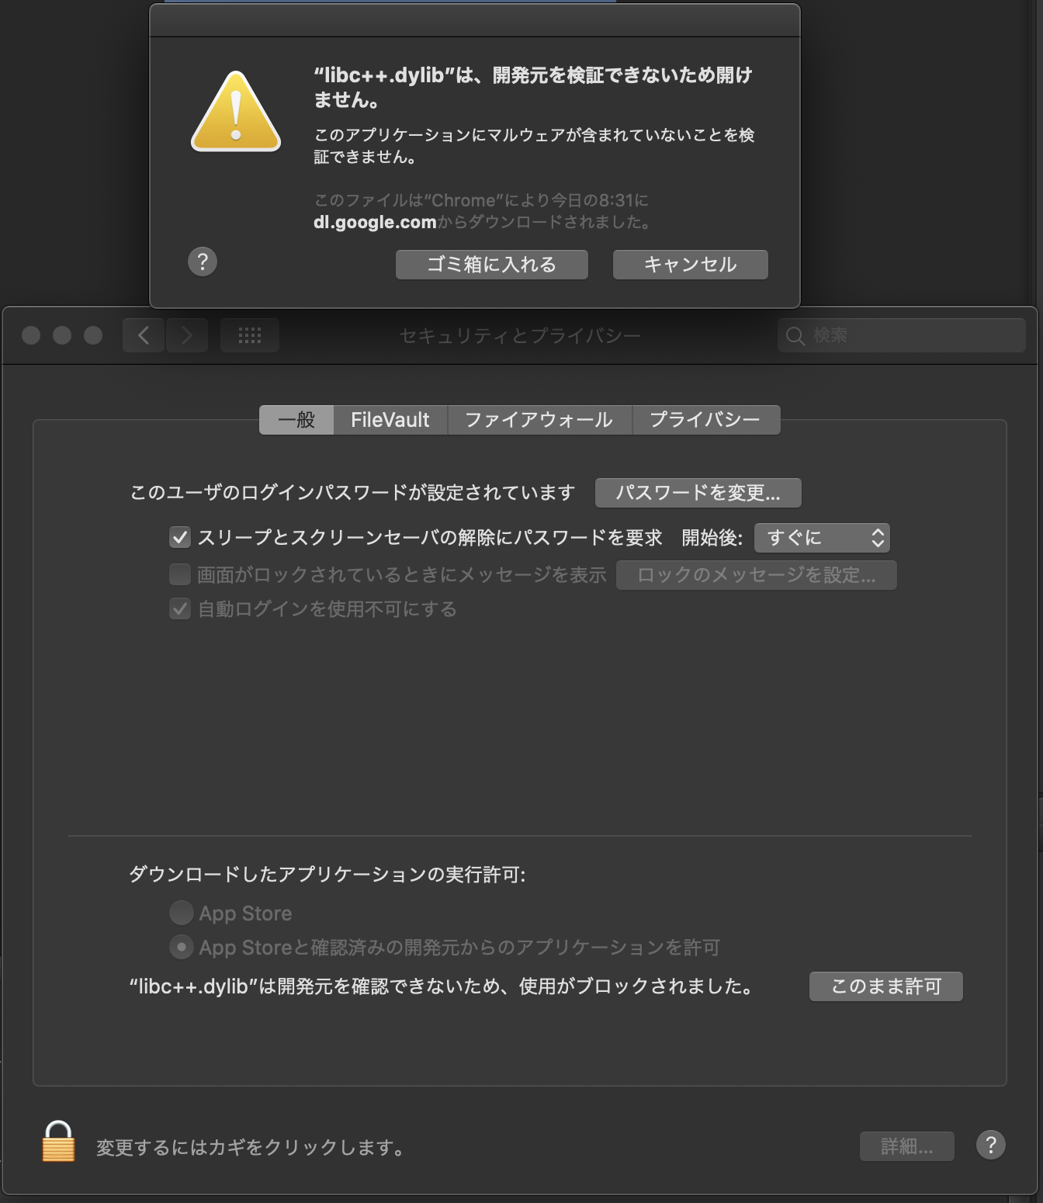
Task: Toggle the 画面がロックされているとき message checkbox
Action: tap(180, 574)
